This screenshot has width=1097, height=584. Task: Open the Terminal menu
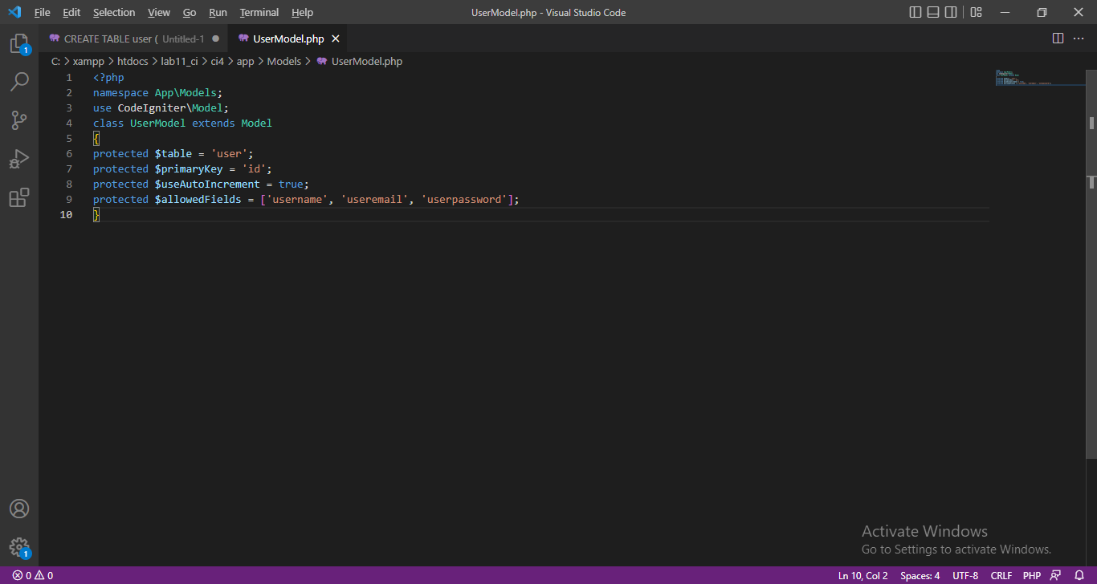coord(259,12)
